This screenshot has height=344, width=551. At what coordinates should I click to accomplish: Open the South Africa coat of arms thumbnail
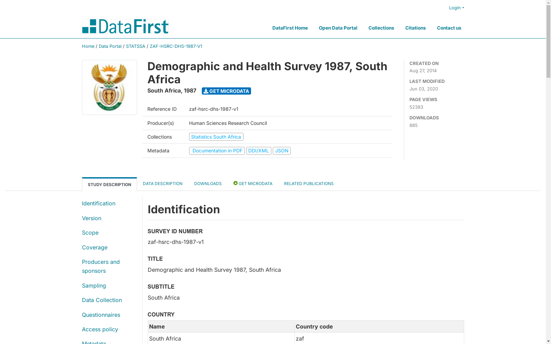click(110, 87)
